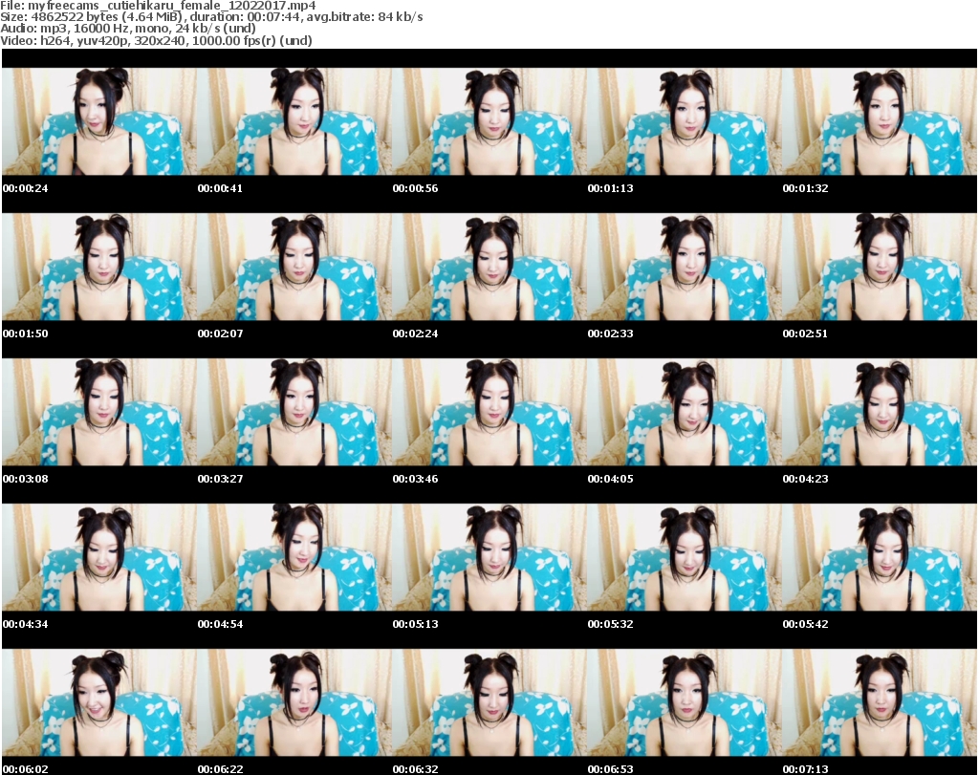Click the timestamp text 00:01:32
The image size is (979, 775).
tap(805, 188)
